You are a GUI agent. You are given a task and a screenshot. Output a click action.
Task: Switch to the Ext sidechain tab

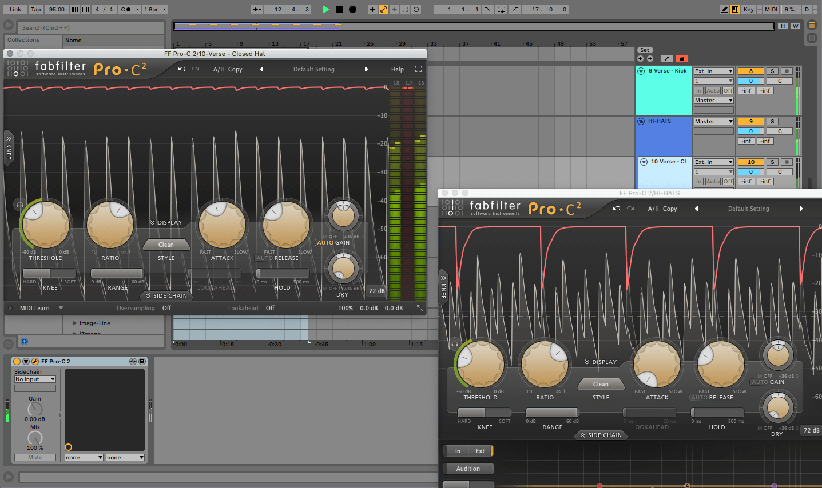[481, 451]
